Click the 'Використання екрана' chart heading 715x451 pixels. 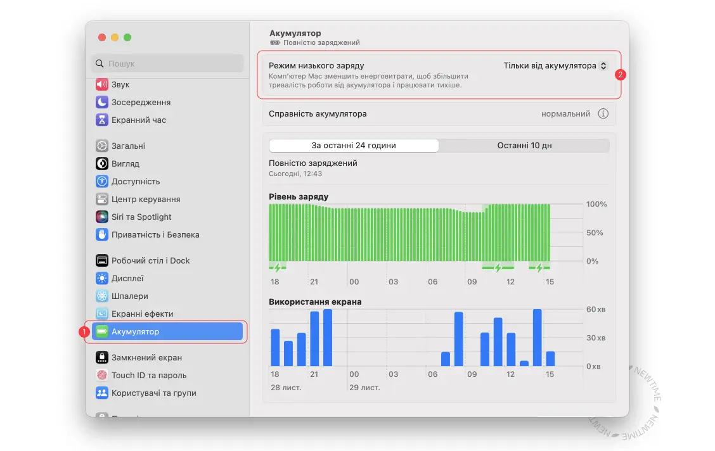click(x=314, y=302)
